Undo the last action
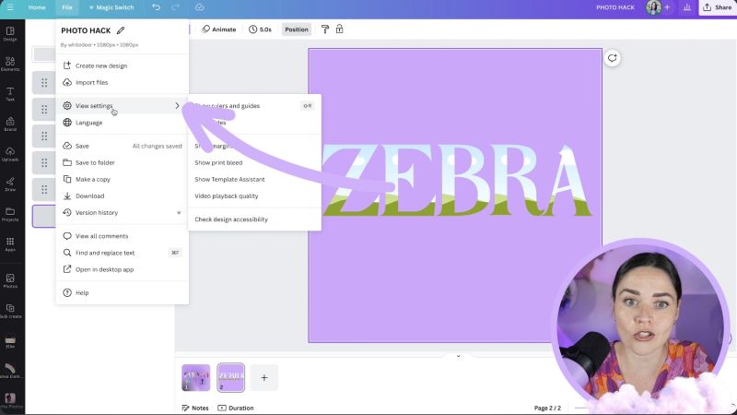 (156, 7)
